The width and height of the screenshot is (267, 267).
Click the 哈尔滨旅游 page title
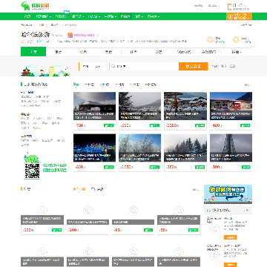35,35
